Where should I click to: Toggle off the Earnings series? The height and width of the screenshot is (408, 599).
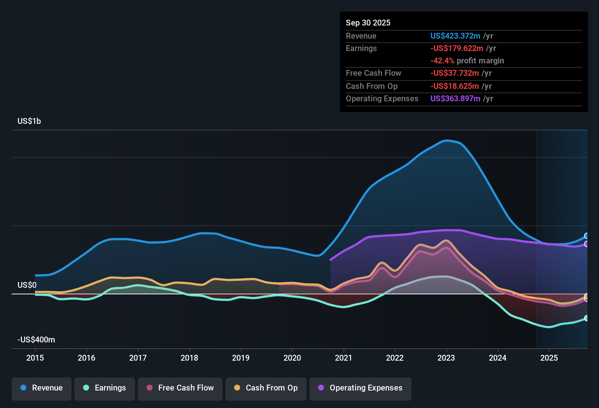tap(104, 388)
